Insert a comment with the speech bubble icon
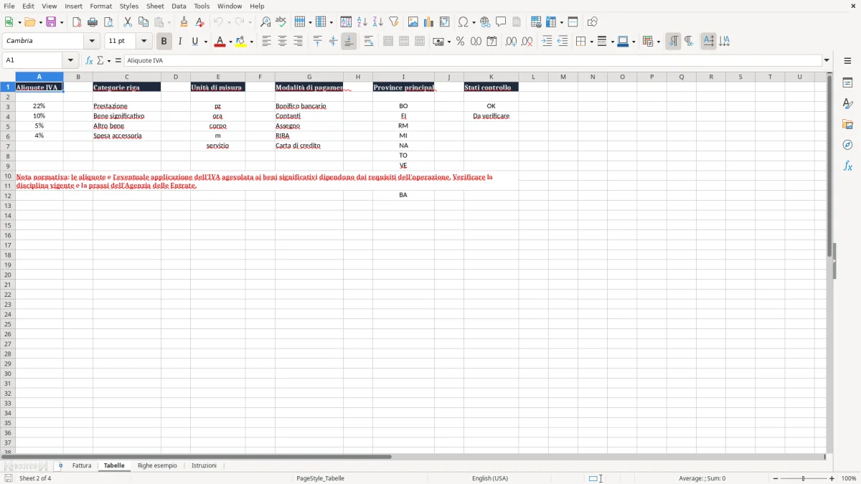Viewport: 861px width, 484px height. click(x=501, y=22)
